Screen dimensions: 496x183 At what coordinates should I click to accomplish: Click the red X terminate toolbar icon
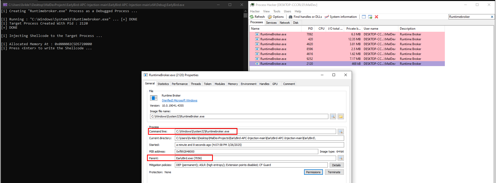coord(376,17)
